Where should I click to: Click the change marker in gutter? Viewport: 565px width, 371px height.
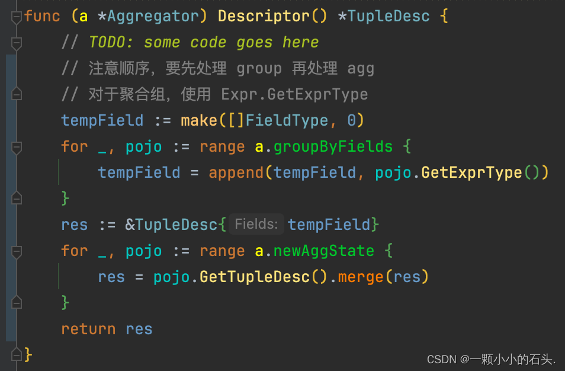click(11, 198)
